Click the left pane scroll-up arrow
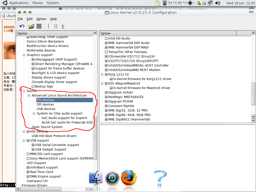The image size is (256, 192). pyautogui.click(x=95, y=33)
